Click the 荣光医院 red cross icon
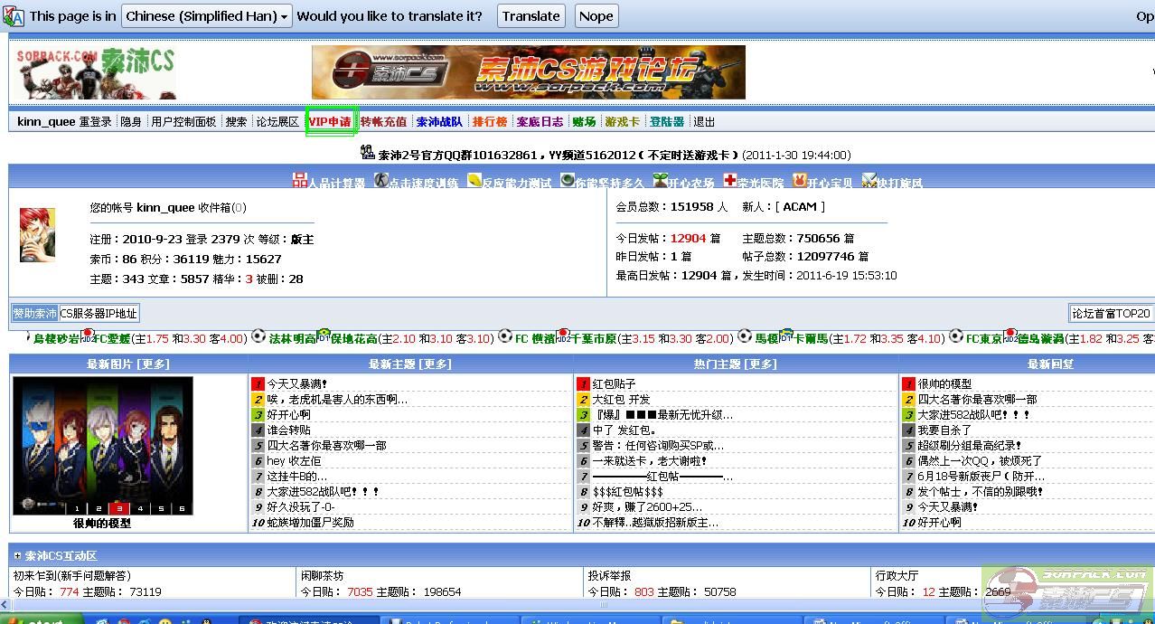Viewport: 1155px width, 624px height. pyautogui.click(x=730, y=181)
